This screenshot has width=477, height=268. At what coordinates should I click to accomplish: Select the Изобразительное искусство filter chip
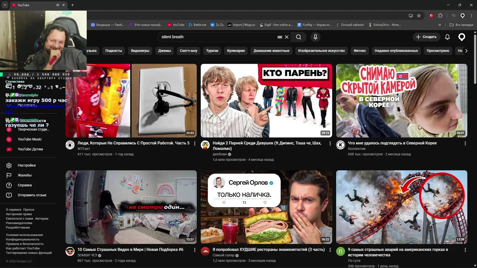point(321,51)
